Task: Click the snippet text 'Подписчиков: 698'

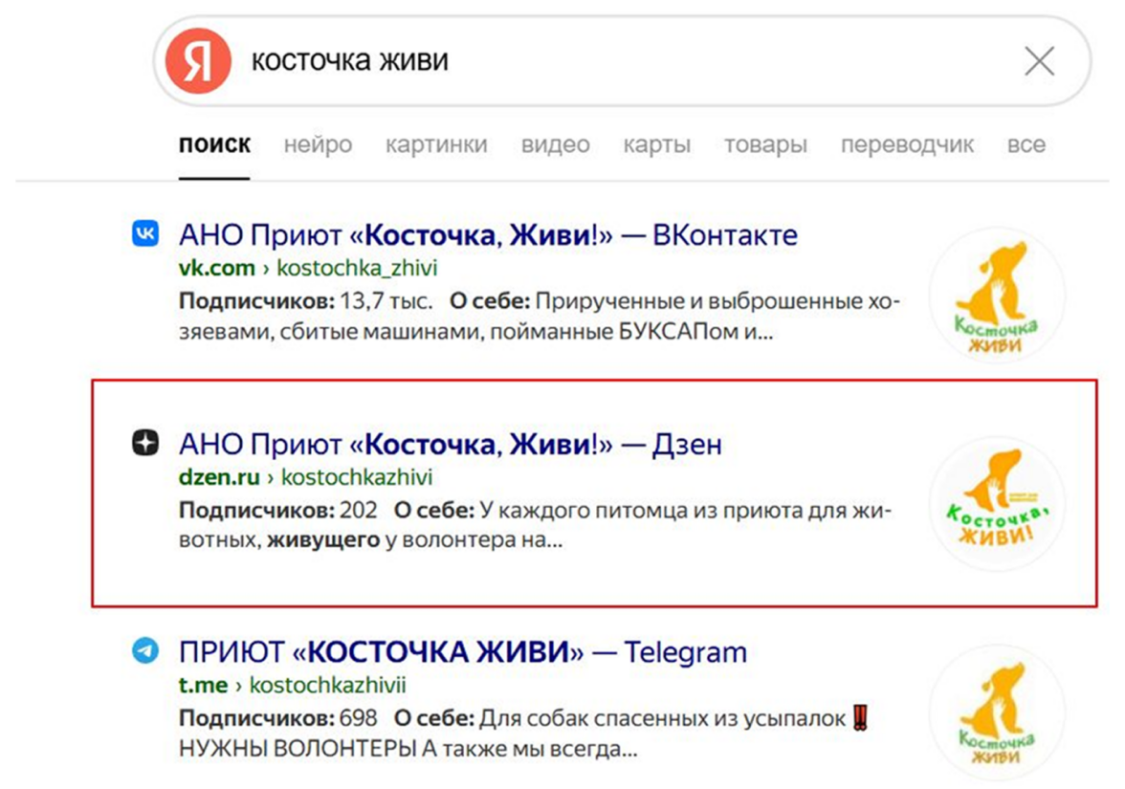Action: pos(277,718)
